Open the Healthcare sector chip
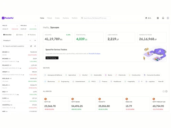 (x=116, y=82)
